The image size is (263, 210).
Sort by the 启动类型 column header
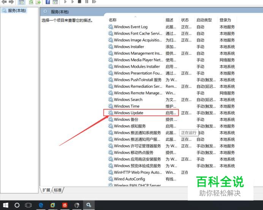coord(204,20)
